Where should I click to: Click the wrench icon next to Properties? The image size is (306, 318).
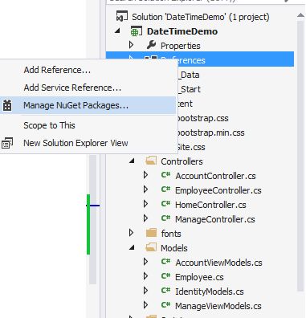pyautogui.click(x=151, y=45)
